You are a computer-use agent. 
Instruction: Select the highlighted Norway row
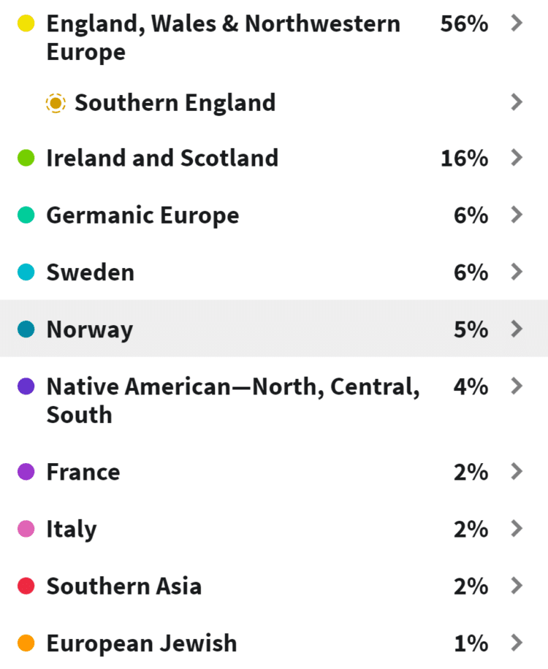click(274, 329)
